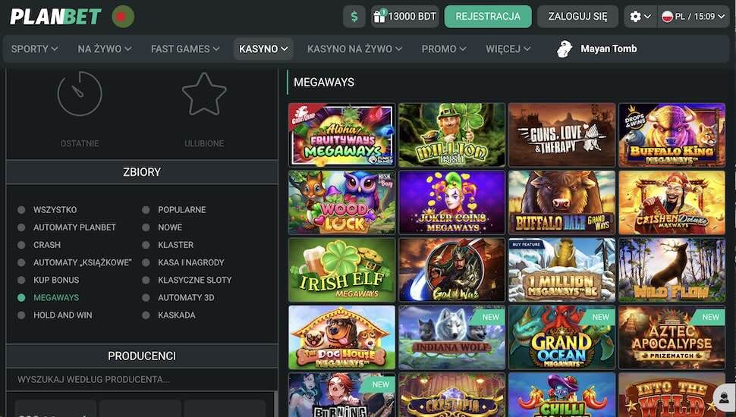Open Grand Ocean Megaways game
736x417 pixels.
click(561, 337)
